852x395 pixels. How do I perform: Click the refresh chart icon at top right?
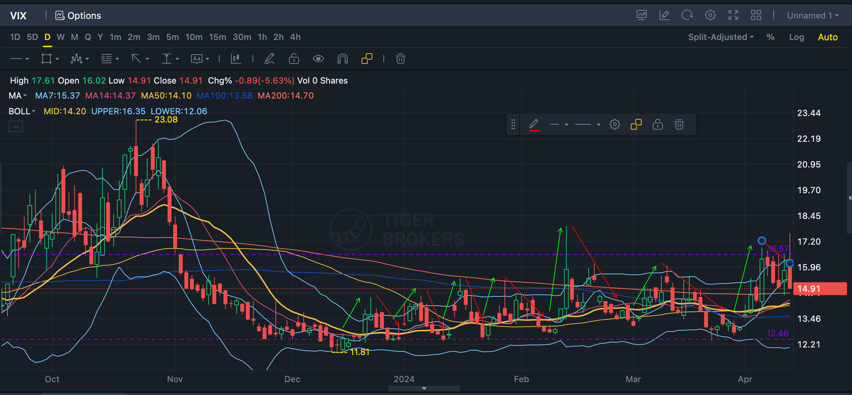click(x=687, y=15)
